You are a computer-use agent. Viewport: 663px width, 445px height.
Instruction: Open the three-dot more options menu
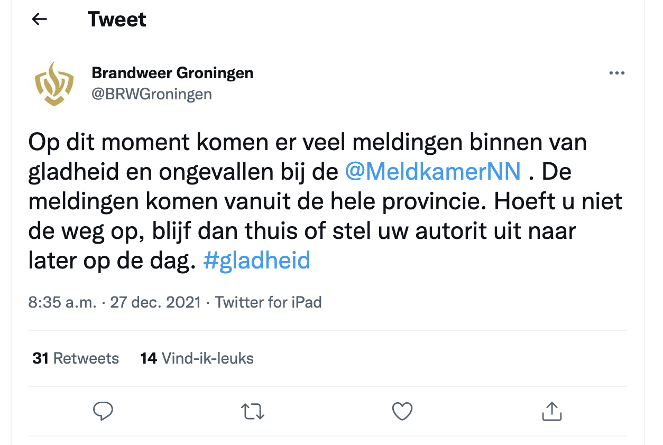pos(616,73)
